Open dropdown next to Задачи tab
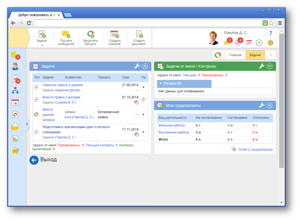The width and height of the screenshot is (300, 221). (x=270, y=55)
